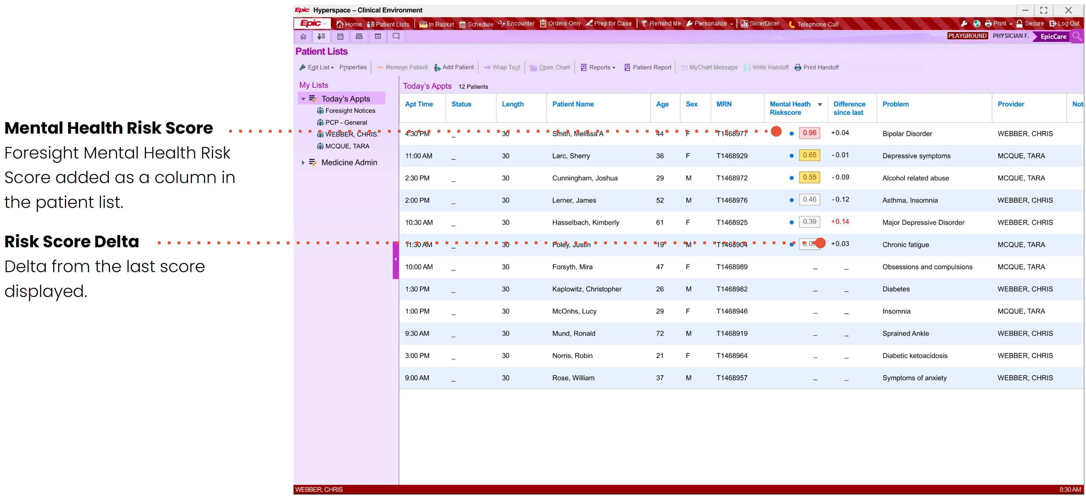
Task: Click Add Patient
Action: pos(454,67)
